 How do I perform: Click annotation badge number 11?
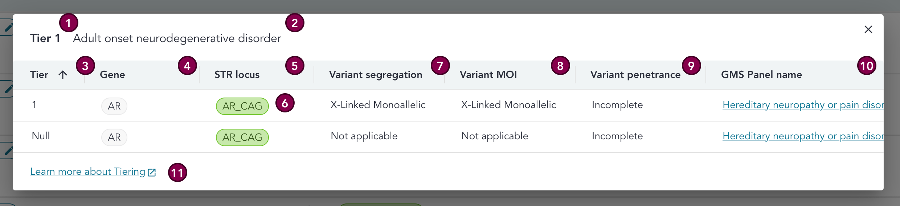click(177, 173)
